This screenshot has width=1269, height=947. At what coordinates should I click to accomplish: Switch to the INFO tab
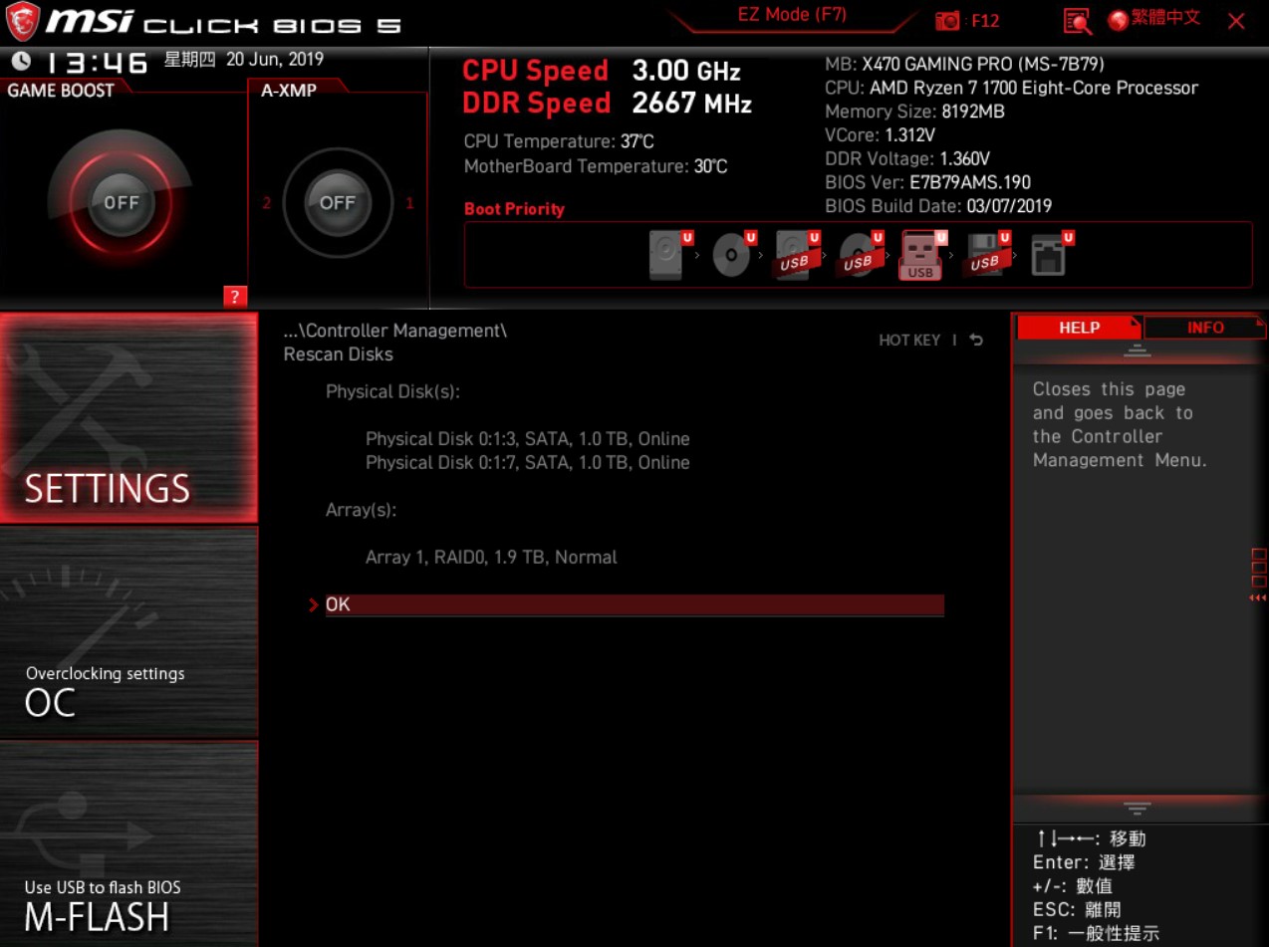click(1204, 327)
